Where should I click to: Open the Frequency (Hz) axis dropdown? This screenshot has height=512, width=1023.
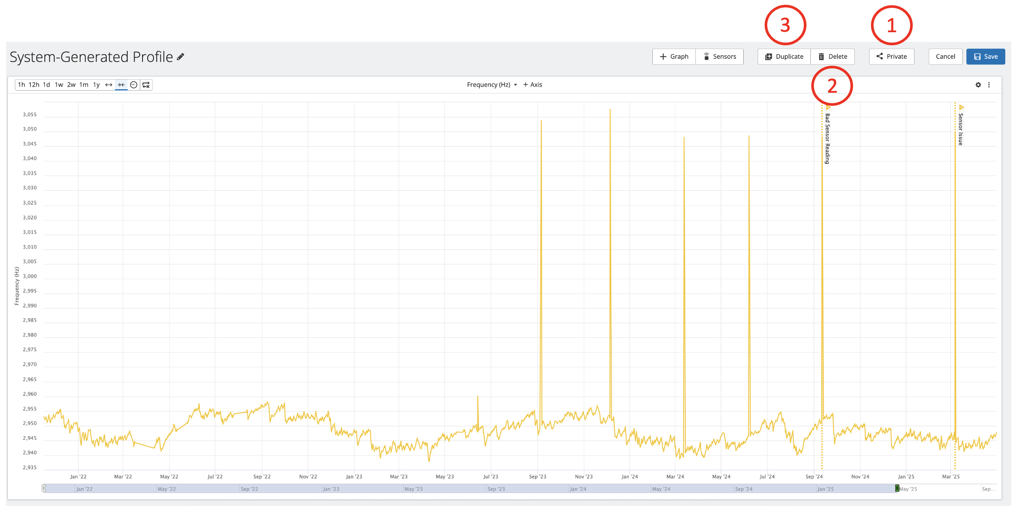tap(492, 85)
